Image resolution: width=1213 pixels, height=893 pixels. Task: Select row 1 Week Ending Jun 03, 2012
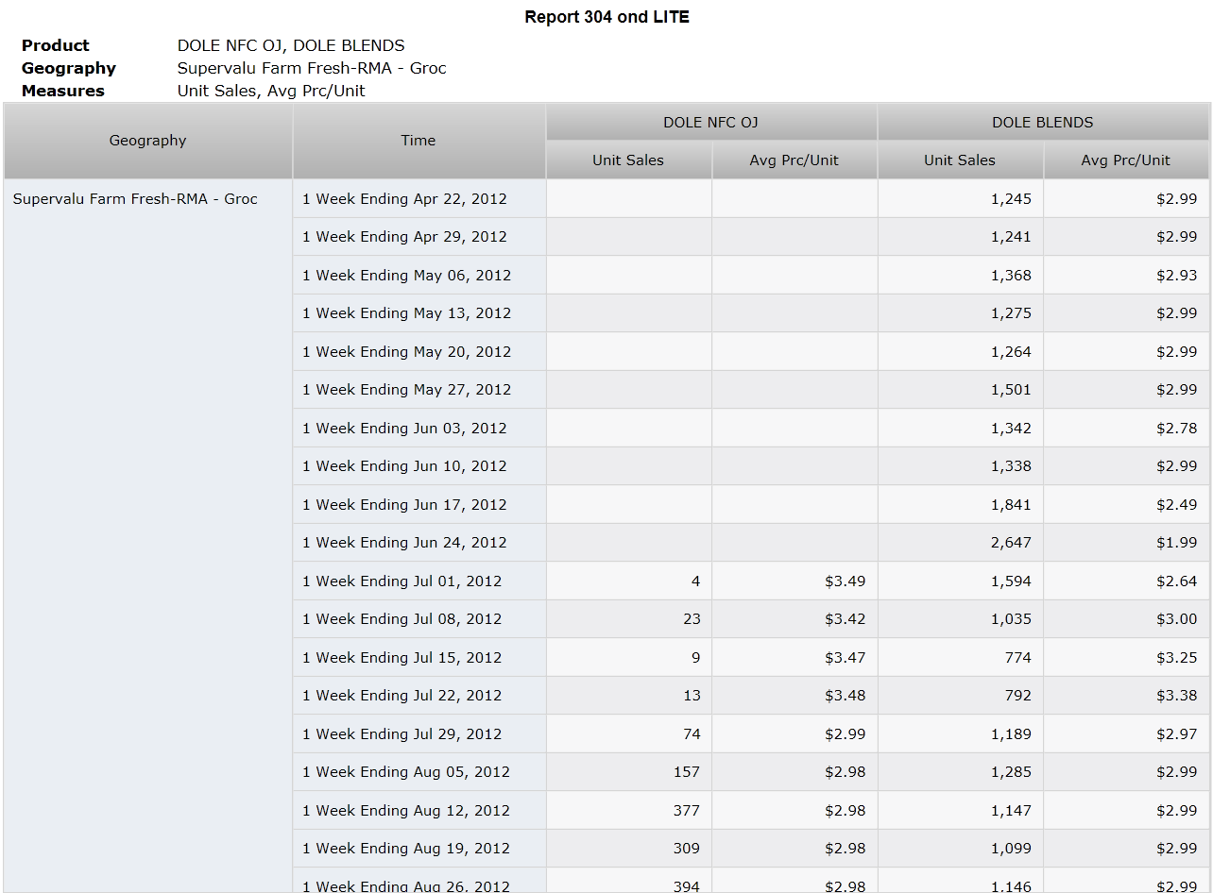419,429
